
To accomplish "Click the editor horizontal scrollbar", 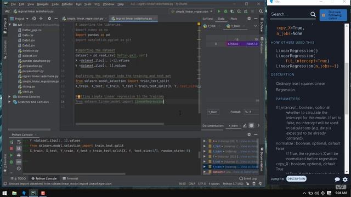I will point(120,124).
